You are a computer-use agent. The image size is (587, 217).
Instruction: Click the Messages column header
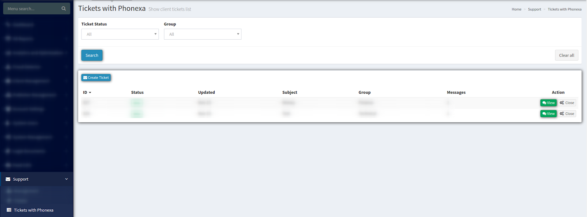(x=456, y=93)
